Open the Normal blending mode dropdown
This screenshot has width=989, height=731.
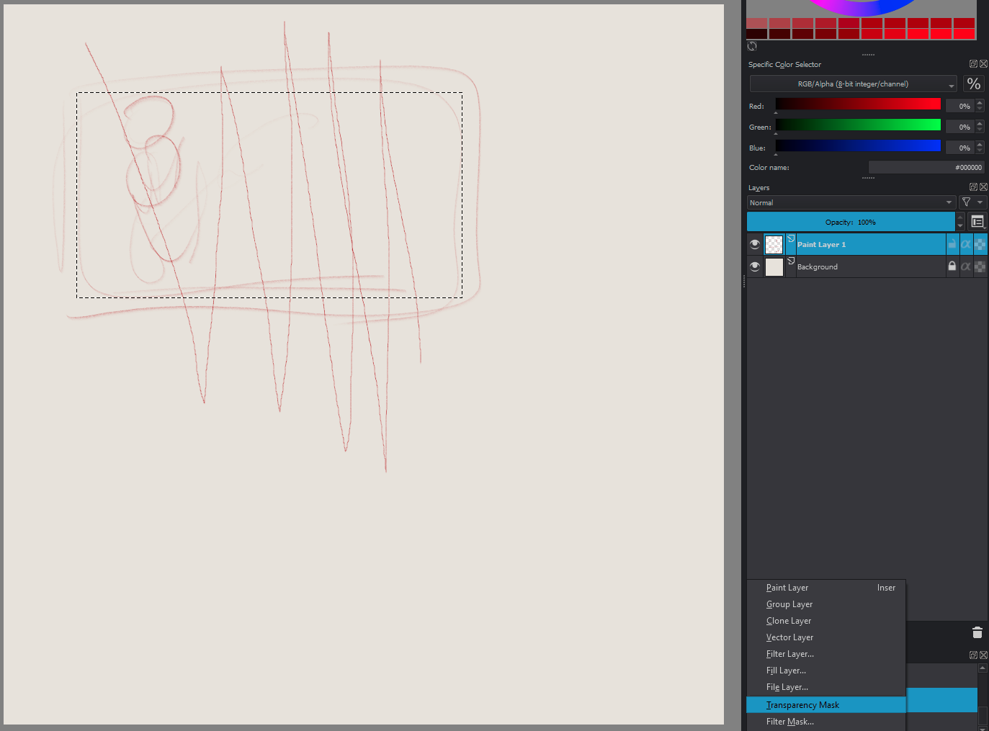tap(851, 202)
